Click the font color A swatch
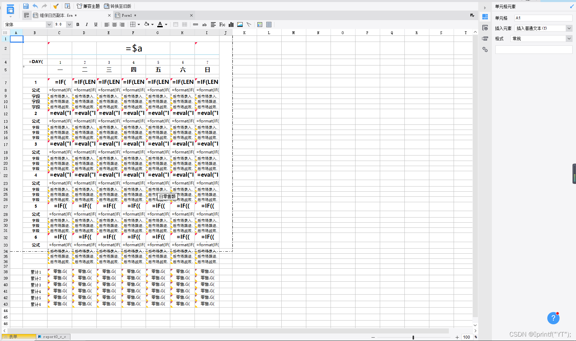The height and width of the screenshot is (341, 576). click(160, 25)
